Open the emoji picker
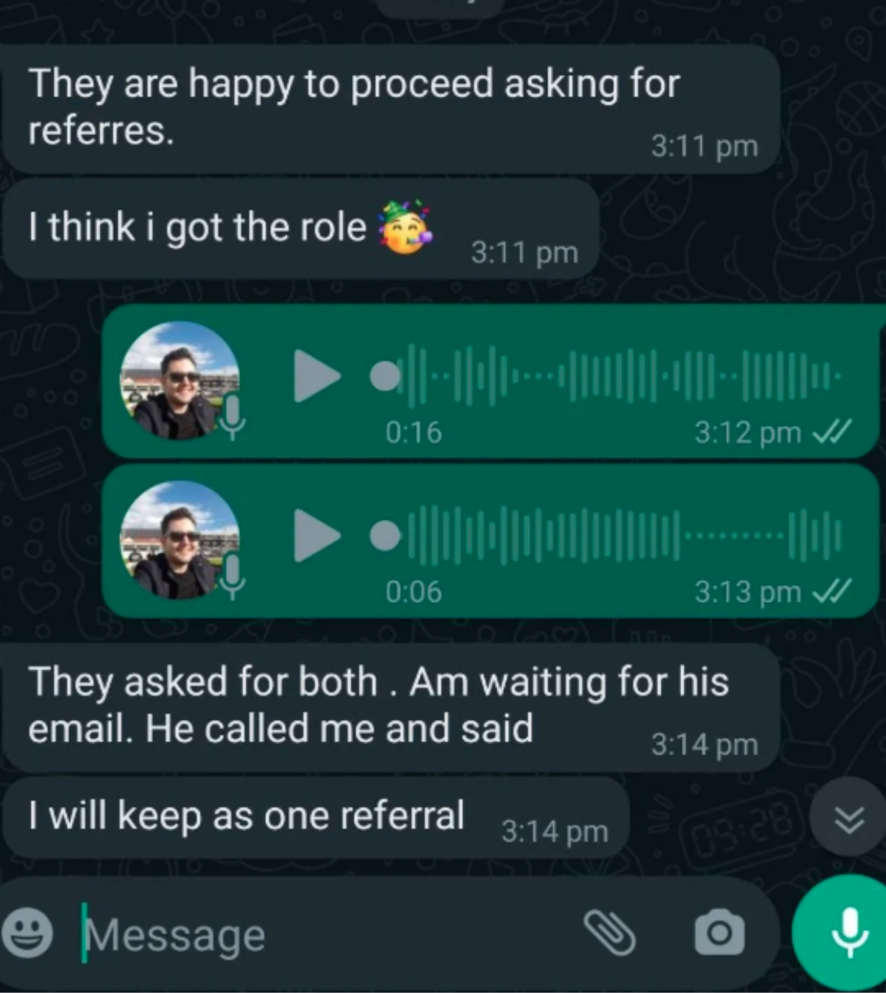Image resolution: width=886 pixels, height=993 pixels. point(28,932)
